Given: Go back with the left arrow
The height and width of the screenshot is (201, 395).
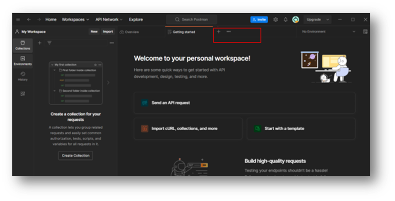Looking at the screenshot, I should click(x=29, y=20).
